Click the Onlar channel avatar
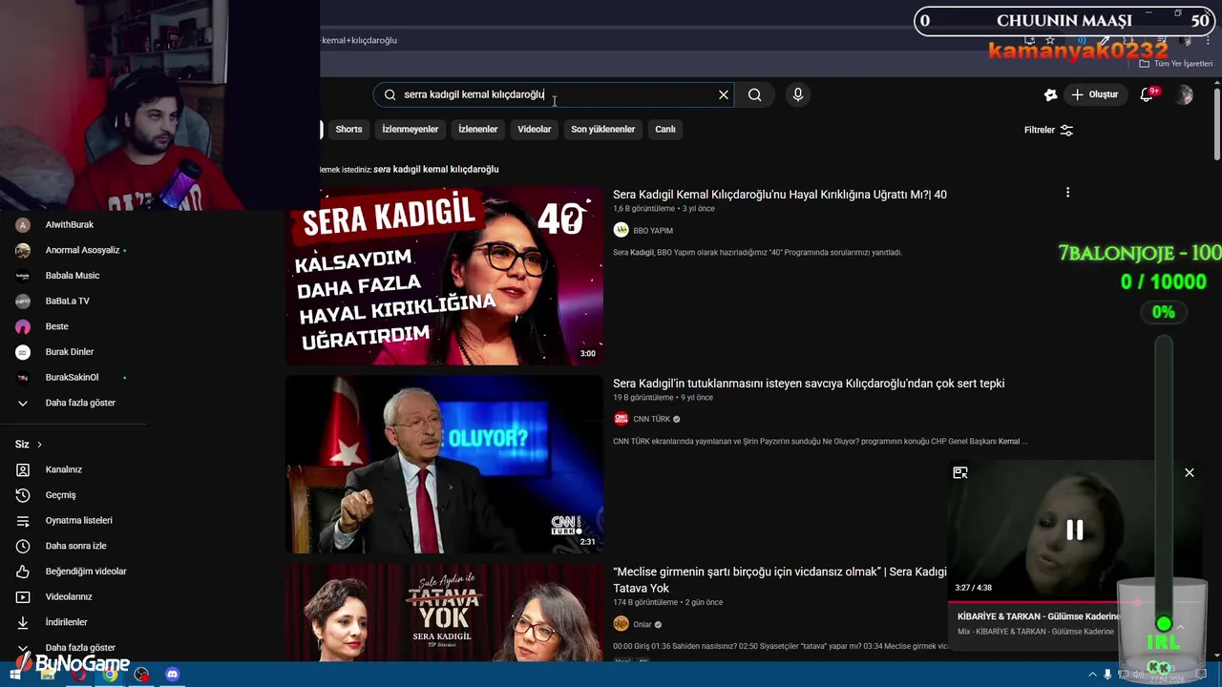This screenshot has height=687, width=1222. coord(621,624)
